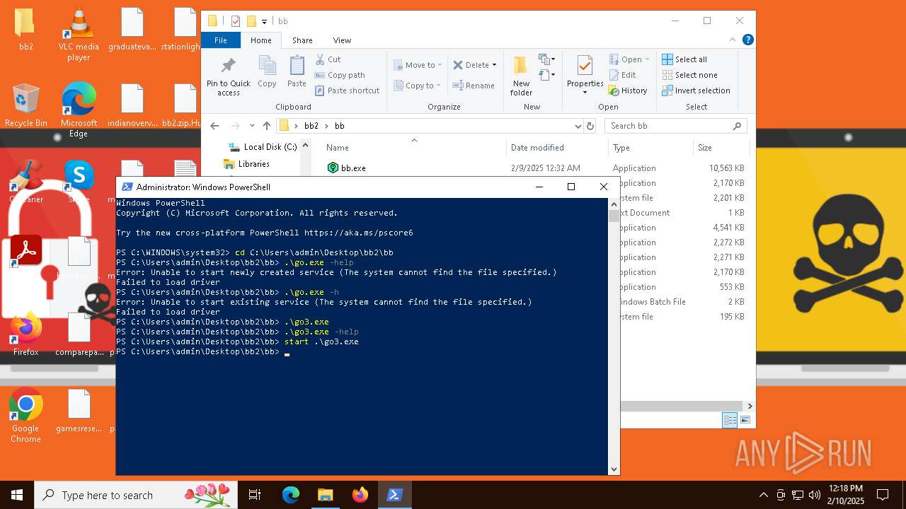The width and height of the screenshot is (906, 509).
Task: Select the Home ribbon tab
Action: 260,40
